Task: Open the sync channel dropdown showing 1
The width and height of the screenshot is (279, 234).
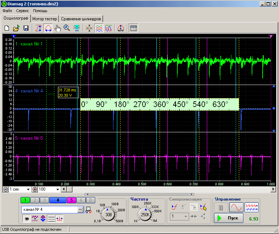Action: [179, 217]
